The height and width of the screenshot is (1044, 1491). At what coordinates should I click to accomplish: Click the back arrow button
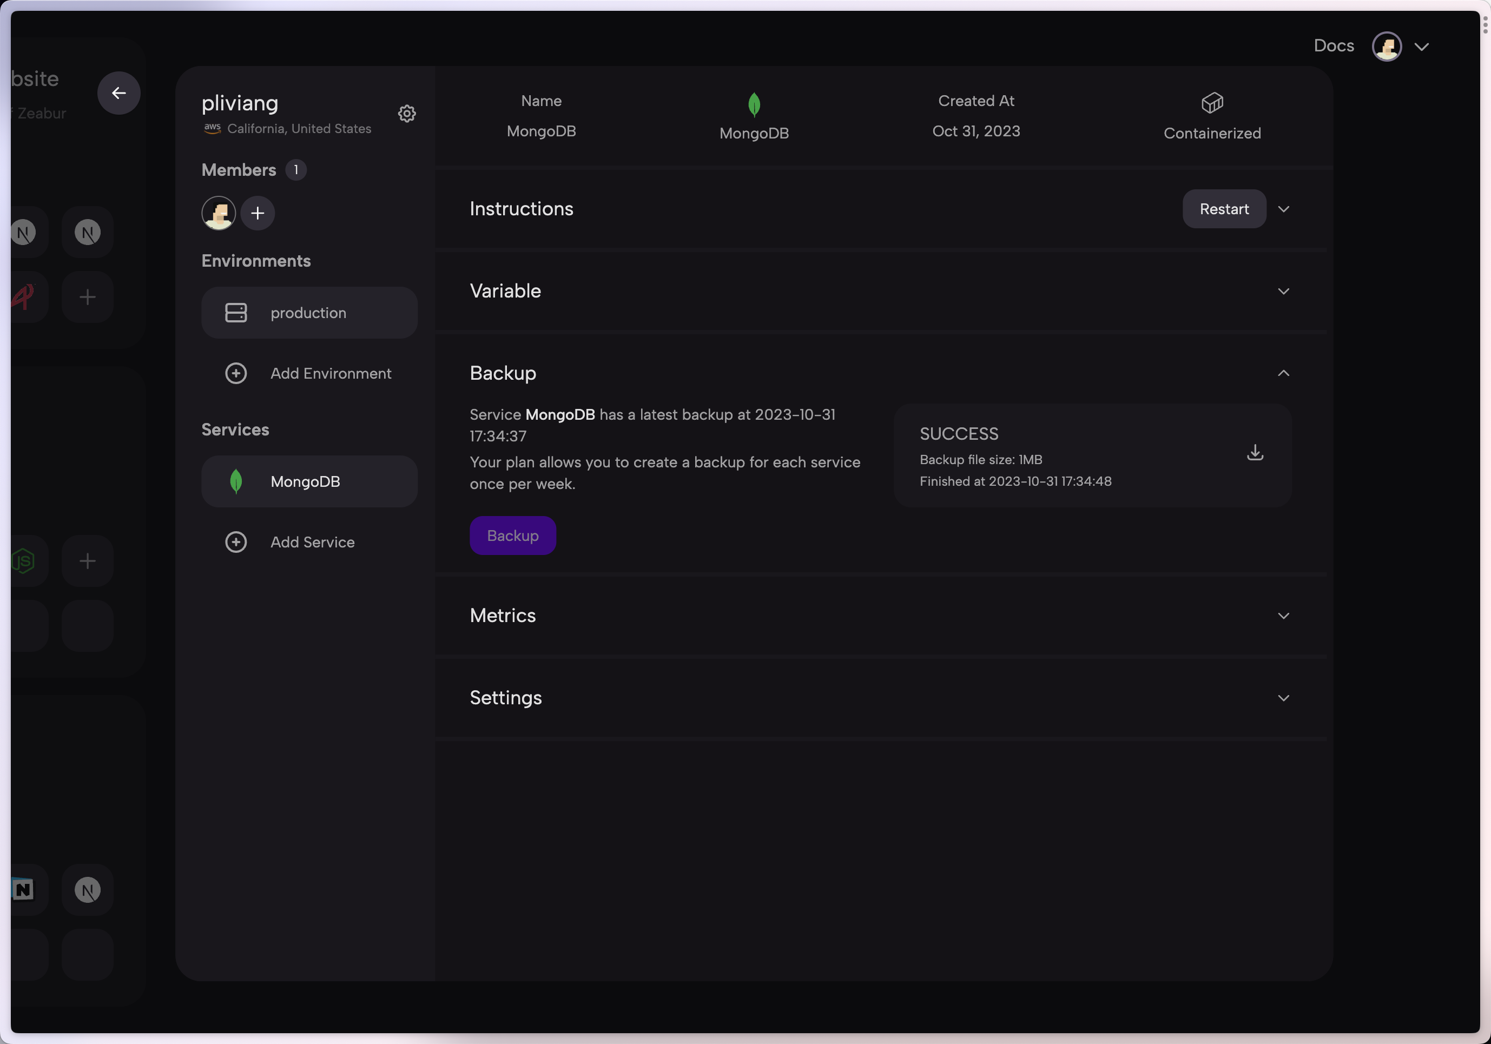click(119, 93)
